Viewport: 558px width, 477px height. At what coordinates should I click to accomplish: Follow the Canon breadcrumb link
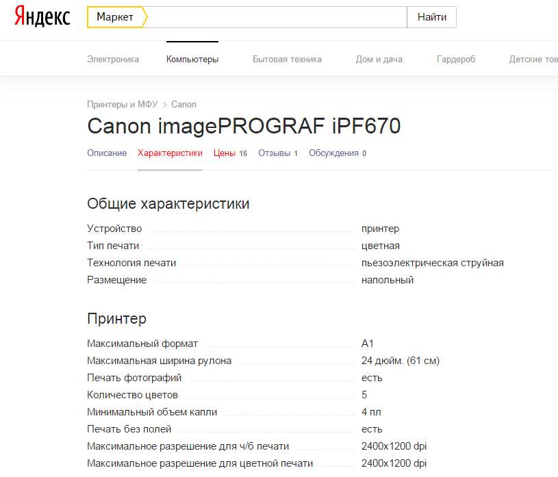183,104
